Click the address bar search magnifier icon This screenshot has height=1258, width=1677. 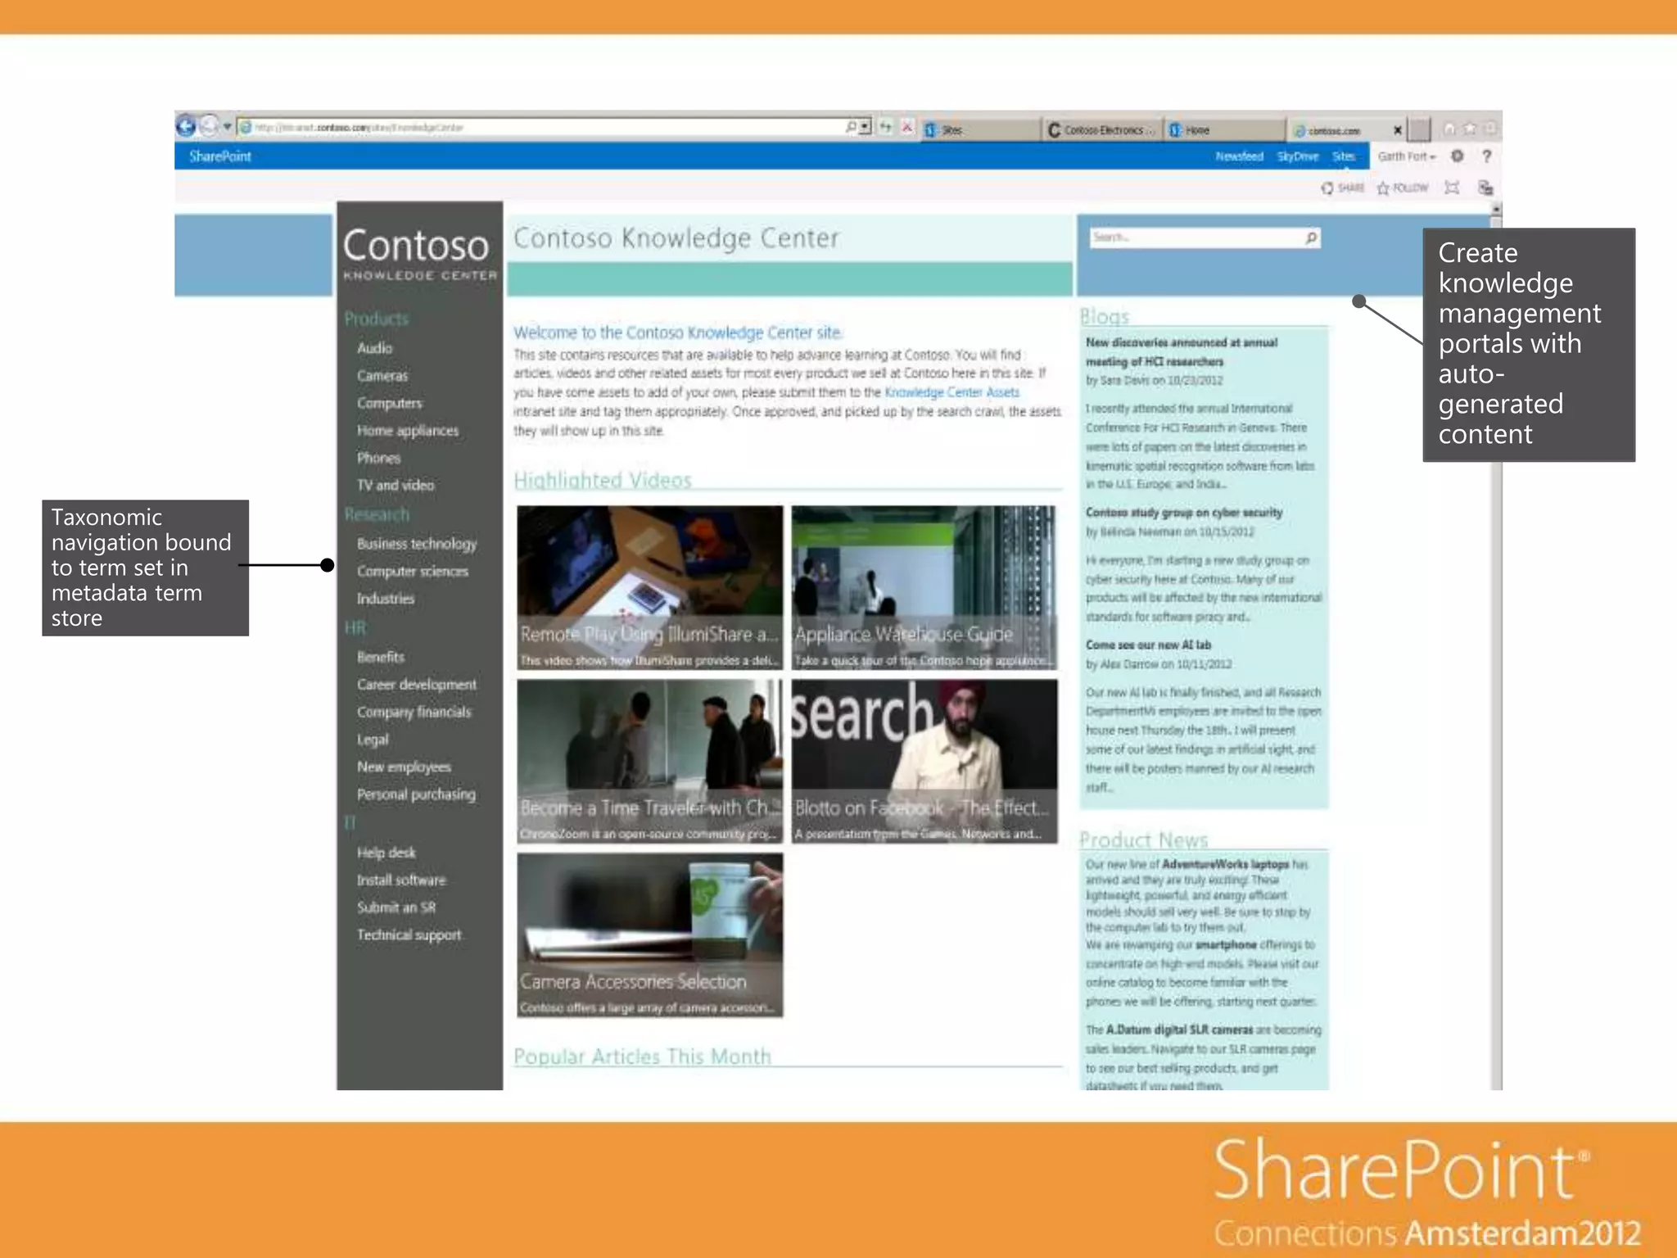(x=851, y=127)
